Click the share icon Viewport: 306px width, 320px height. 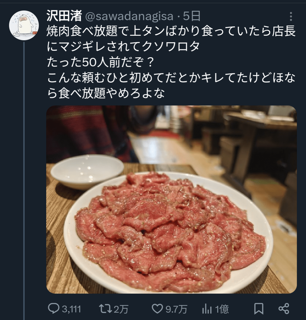click(284, 309)
